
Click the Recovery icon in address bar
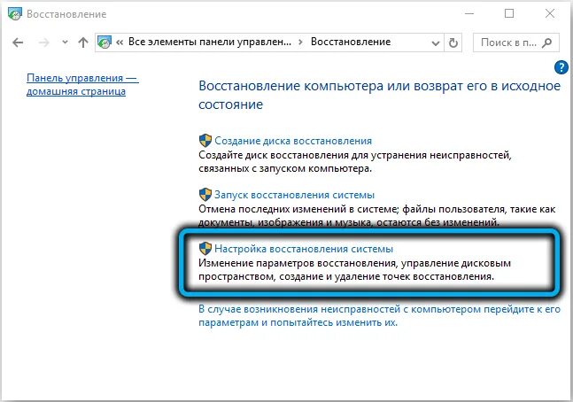105,43
